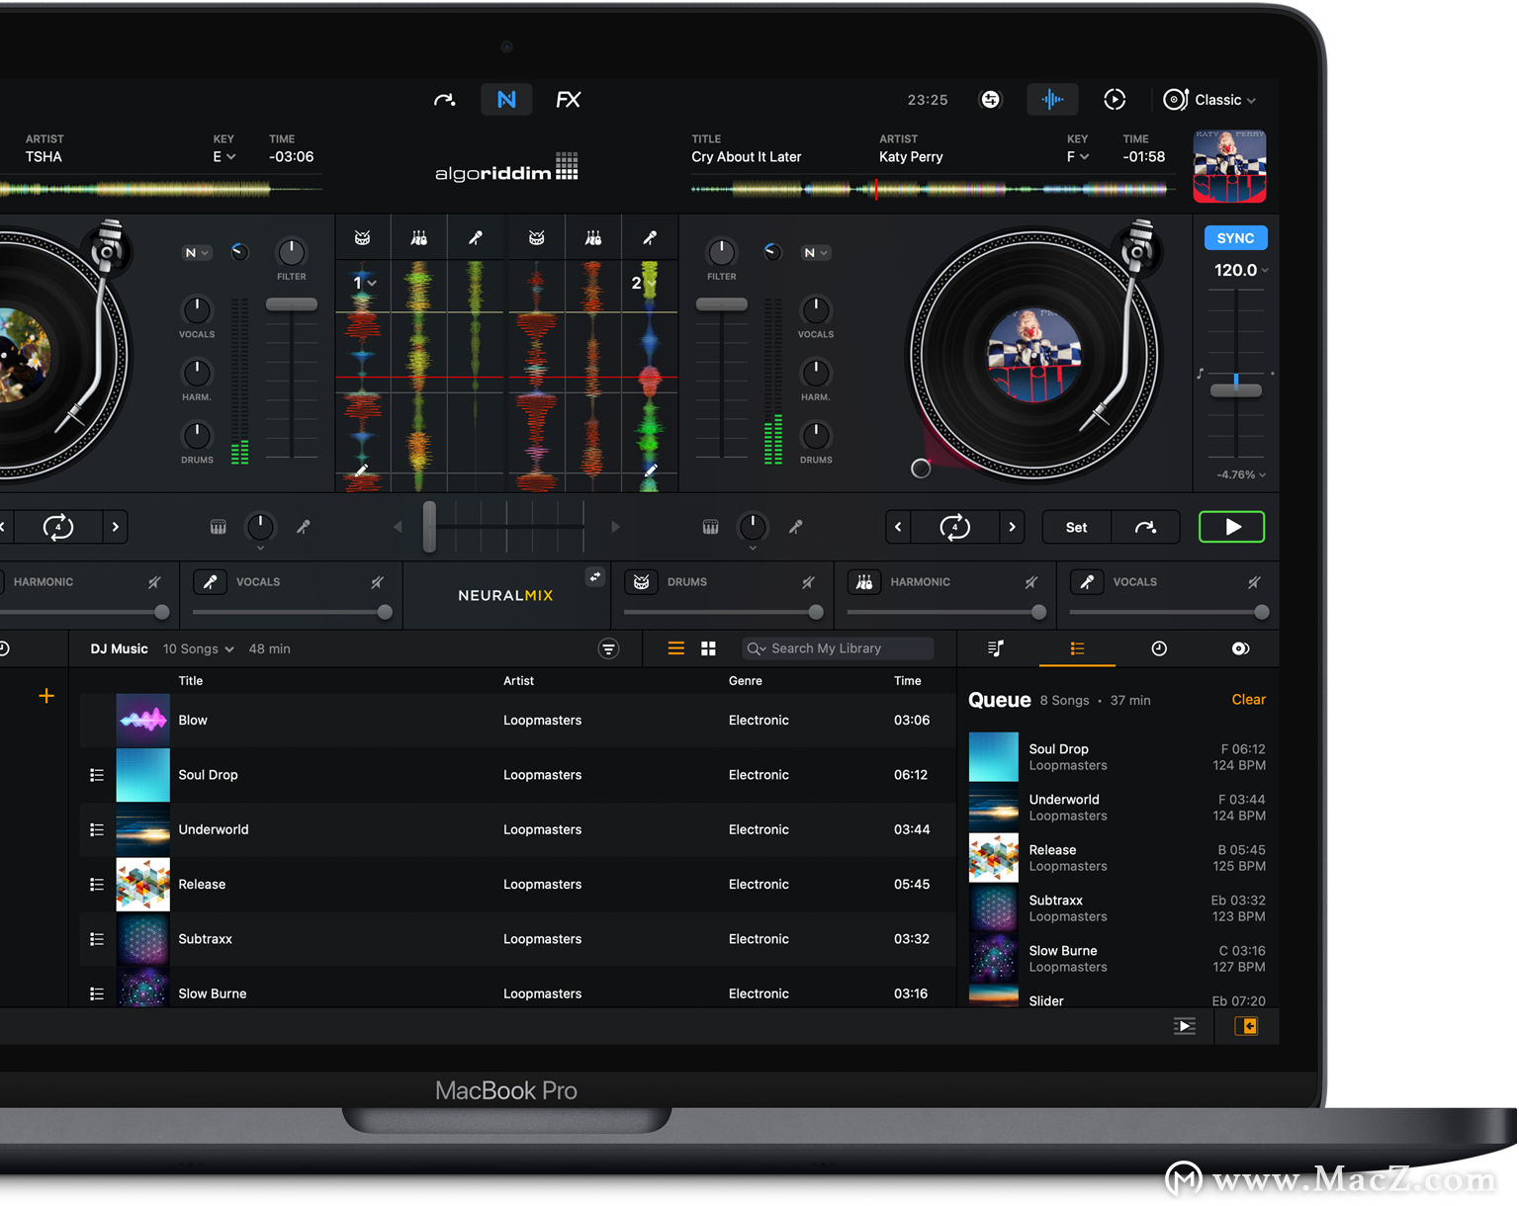Click Set cue button on deck 2

1077,528
